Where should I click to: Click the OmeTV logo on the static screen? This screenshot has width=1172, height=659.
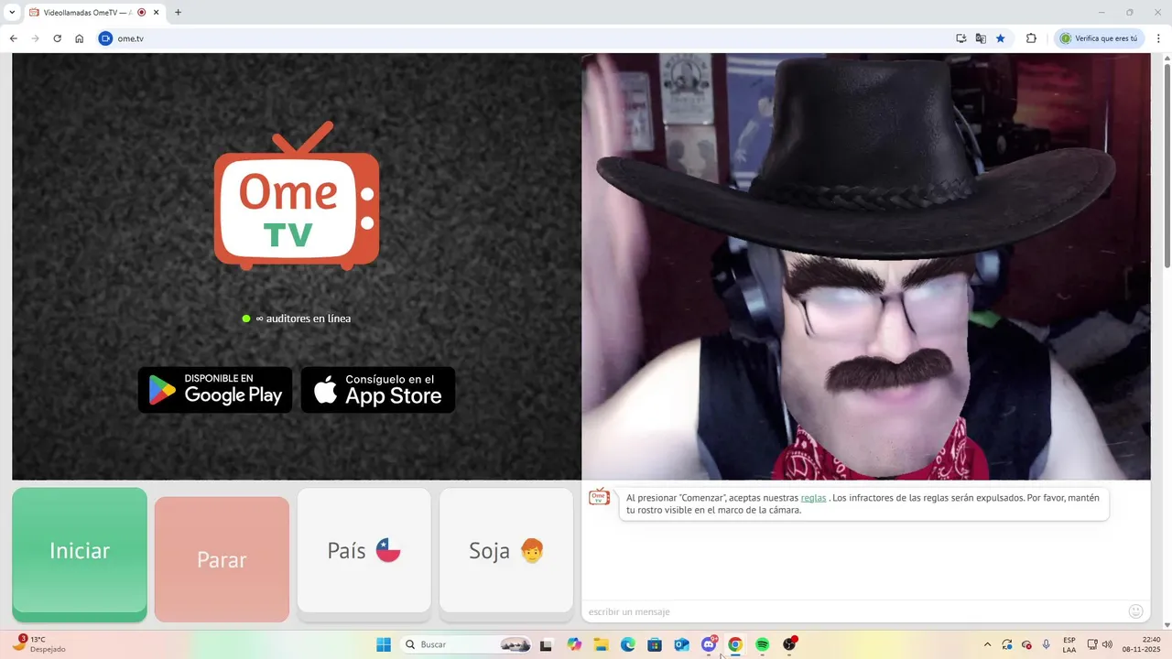[x=297, y=196]
